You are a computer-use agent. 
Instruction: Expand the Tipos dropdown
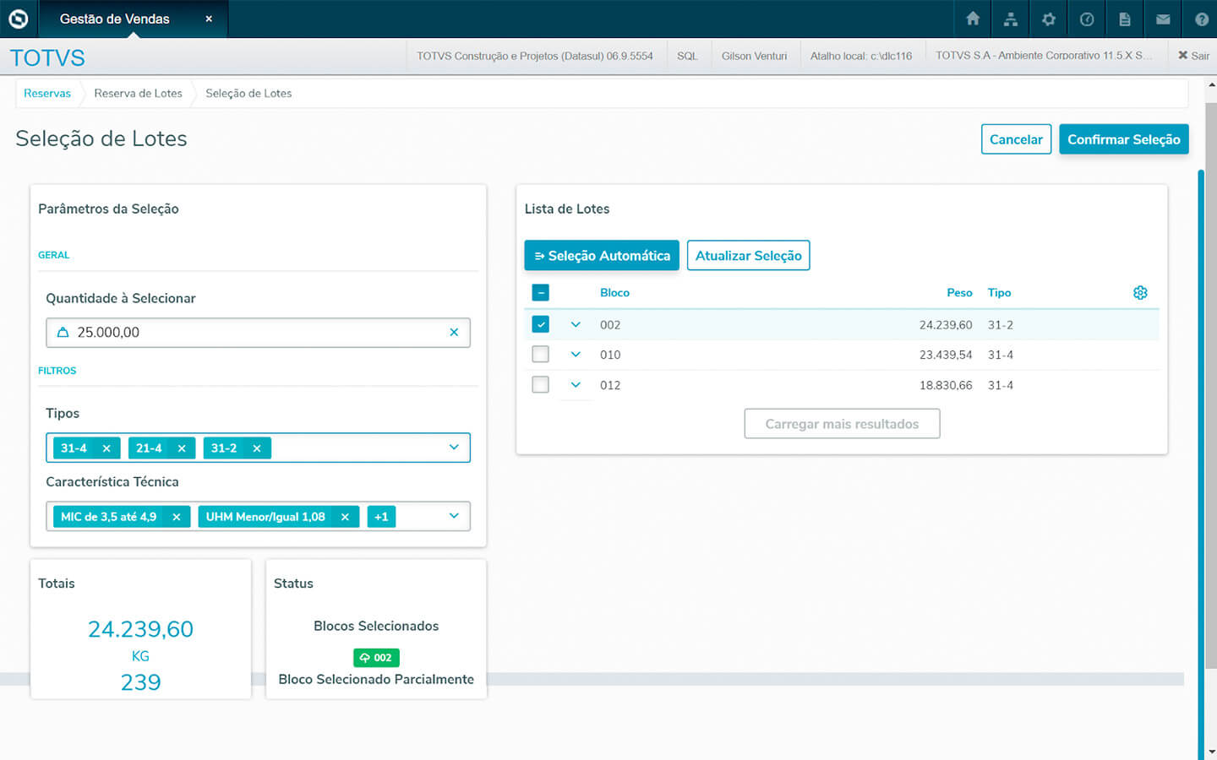tap(454, 448)
